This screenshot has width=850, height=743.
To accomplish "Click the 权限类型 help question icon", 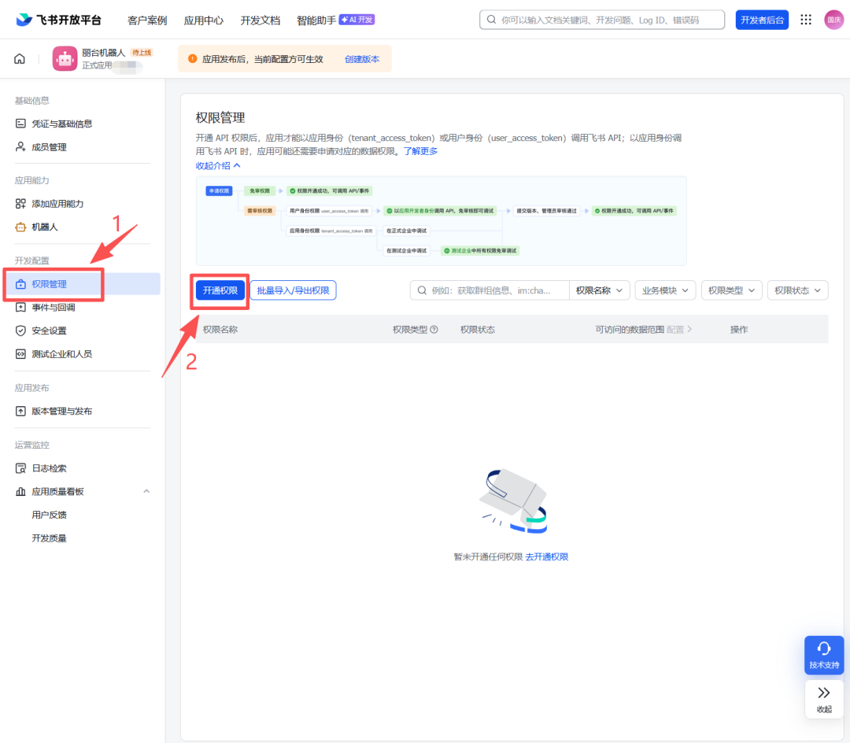I will click(x=434, y=330).
